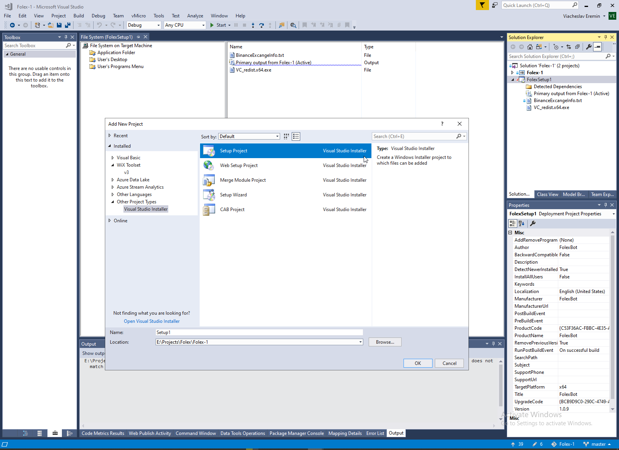This screenshot has width=619, height=450.
Task: Select VC_redist.x64.exe in Solution Explorer
Action: 551,107
